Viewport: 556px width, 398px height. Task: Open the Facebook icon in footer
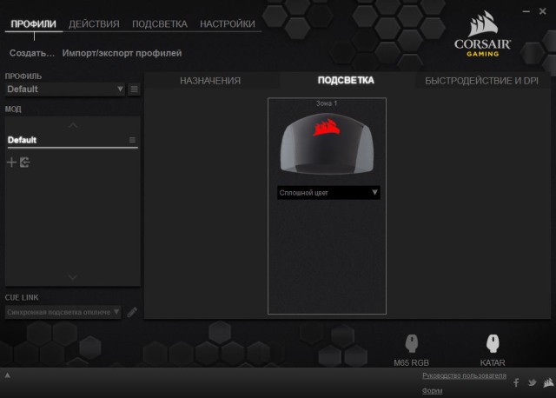(516, 382)
